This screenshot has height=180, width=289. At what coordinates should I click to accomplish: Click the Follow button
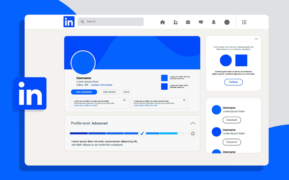(x=233, y=82)
